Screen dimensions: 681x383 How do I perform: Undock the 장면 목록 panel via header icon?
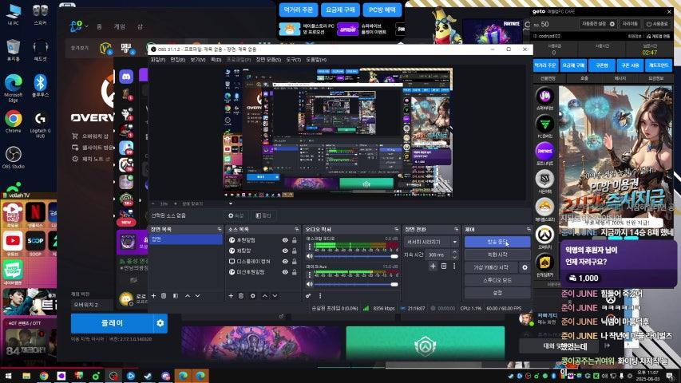pyautogui.click(x=220, y=229)
